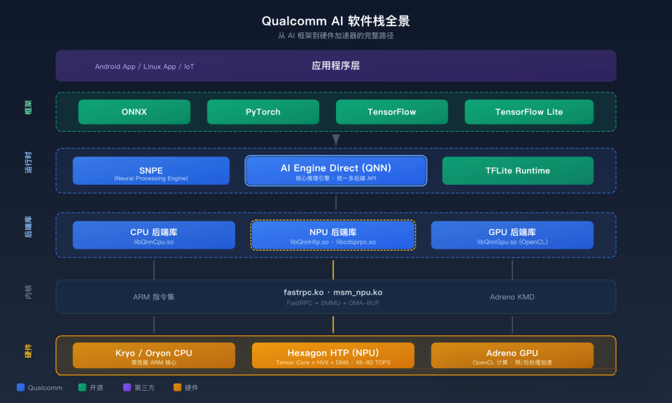Click 'libQnnCpu.so' library text
The image size is (672, 403).
[x=154, y=242]
